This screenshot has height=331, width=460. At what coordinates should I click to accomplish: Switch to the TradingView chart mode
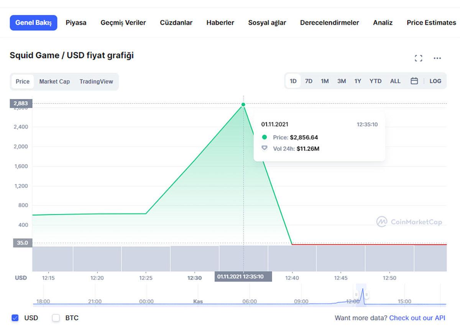click(x=96, y=81)
